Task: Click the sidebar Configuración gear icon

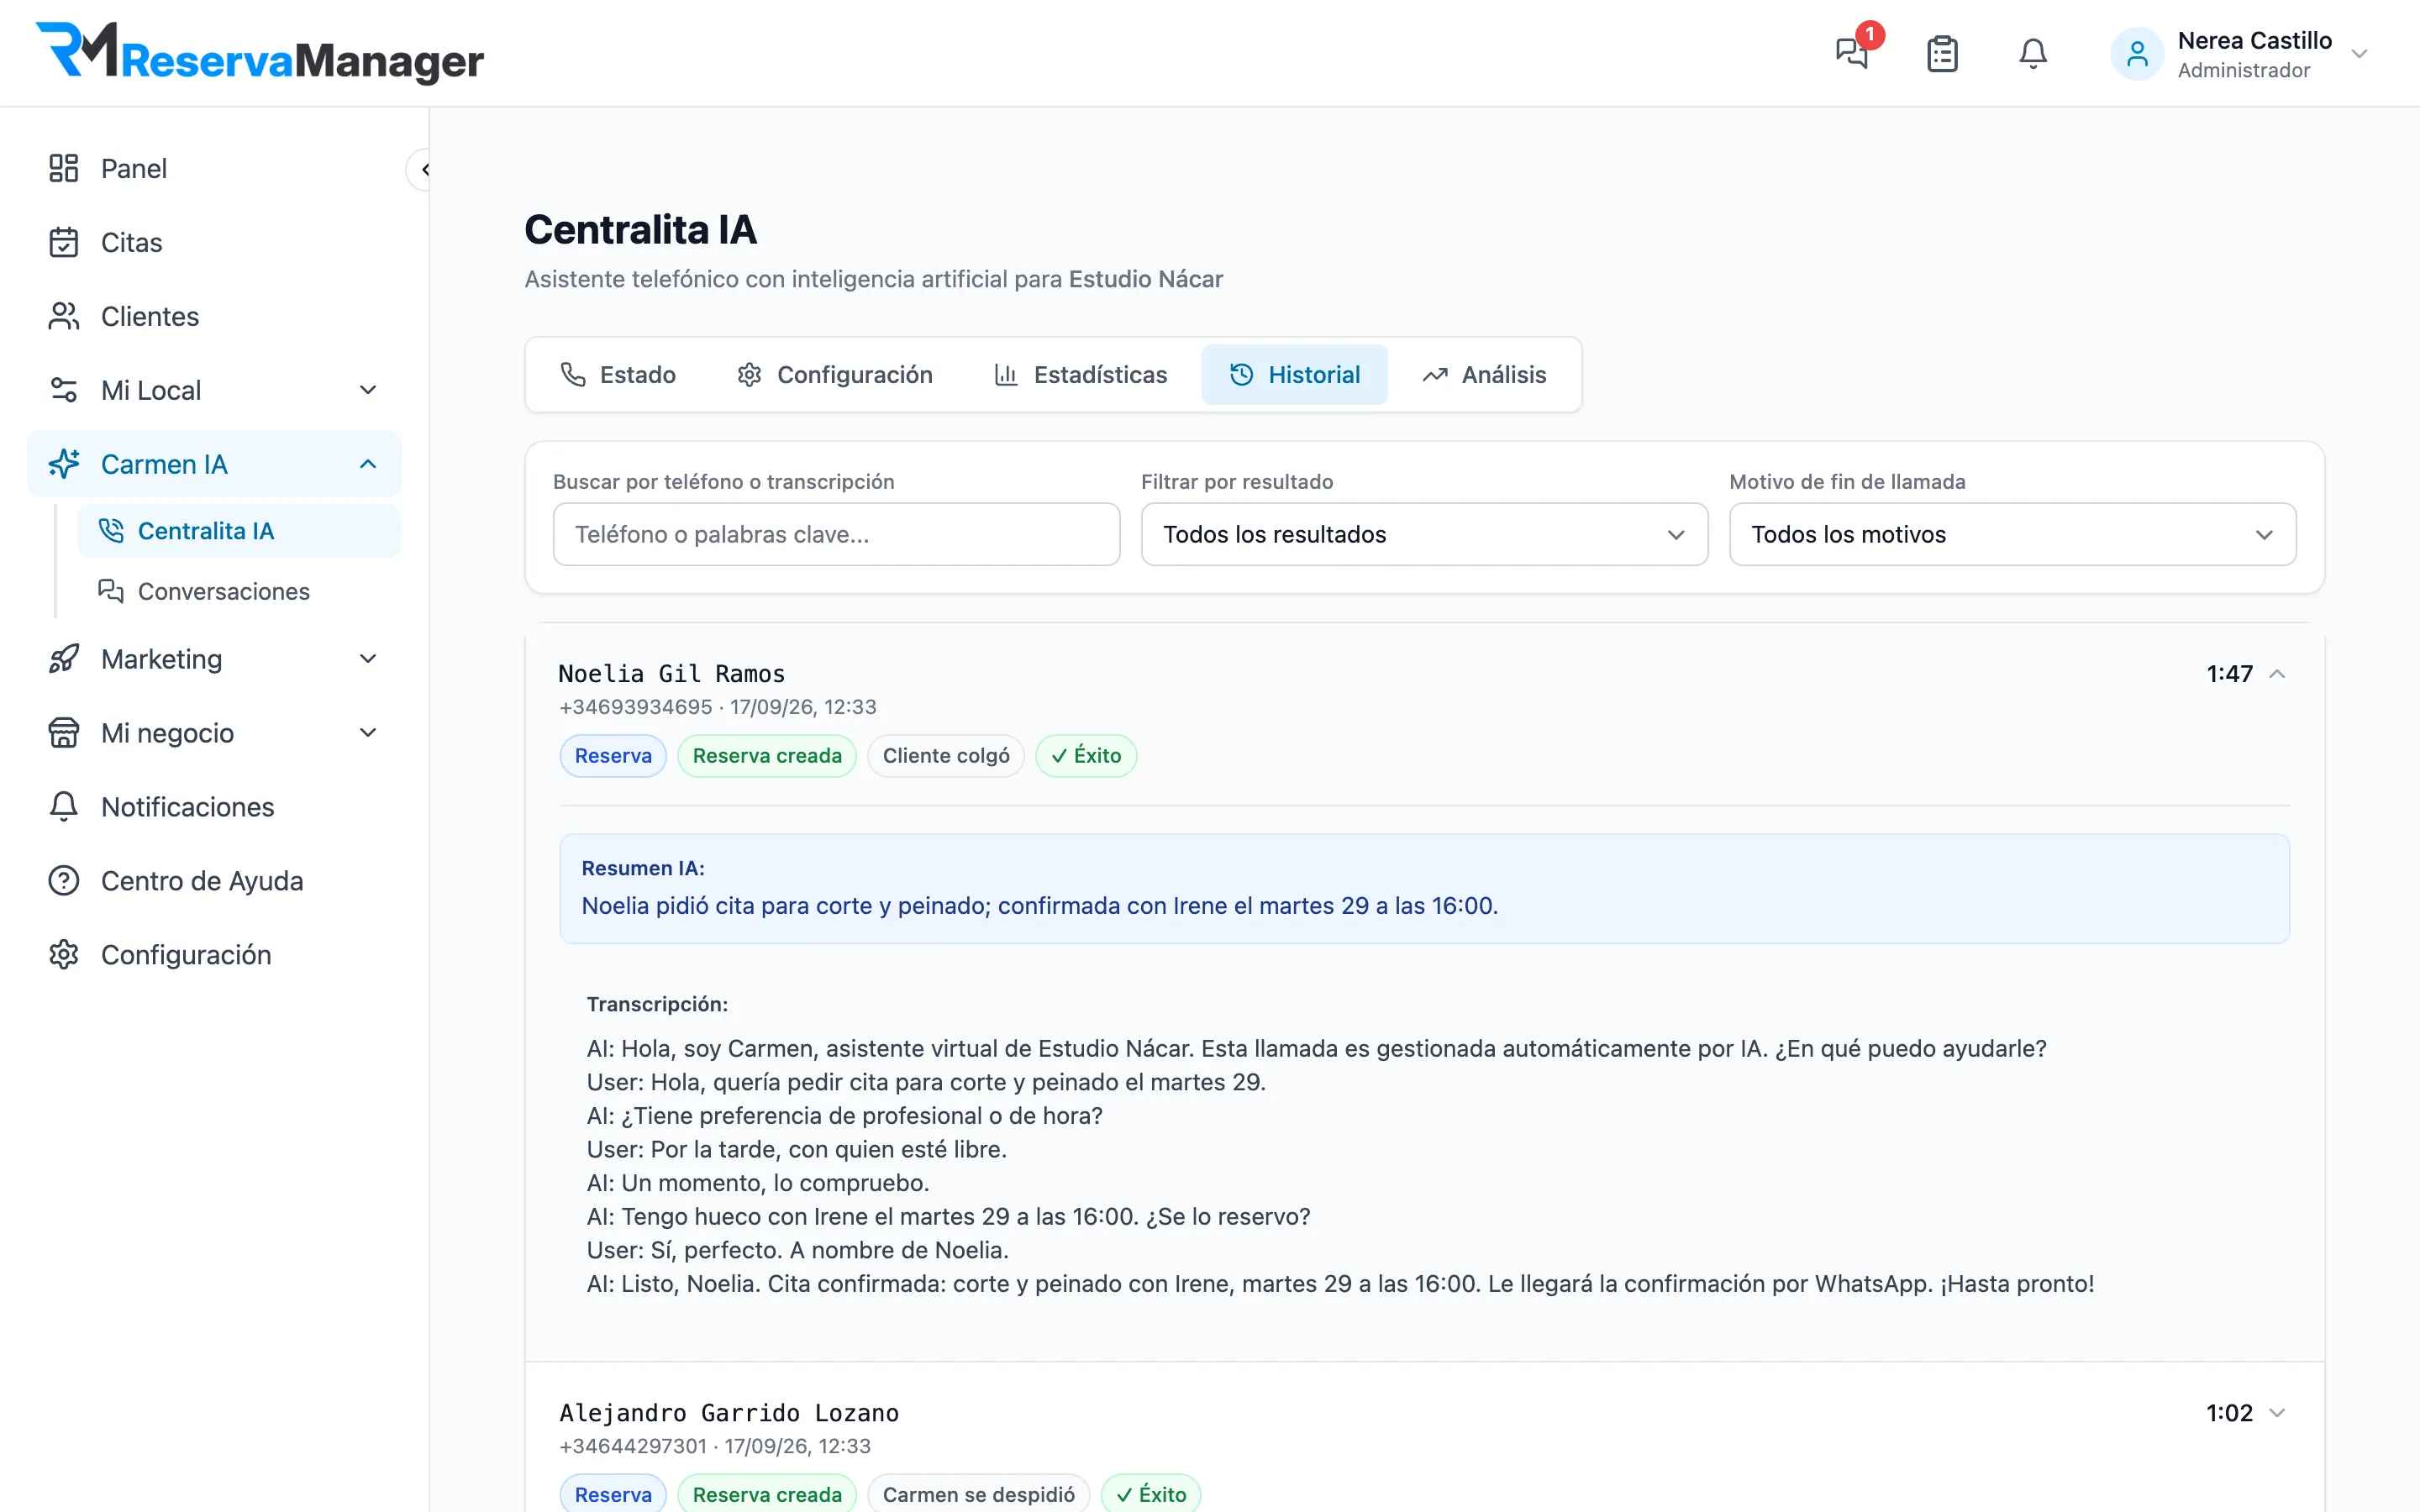Action: click(x=64, y=955)
